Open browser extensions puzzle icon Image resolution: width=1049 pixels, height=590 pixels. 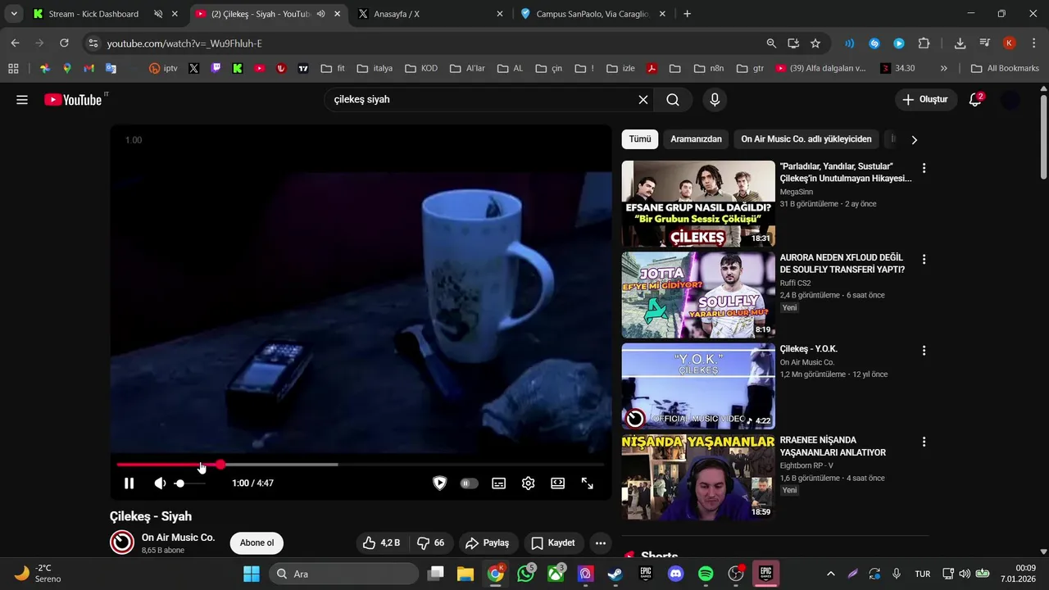924,43
